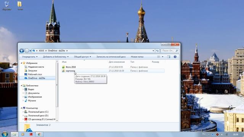Expand the Документы library
The image size is (244, 137).
click(x=23, y=93)
